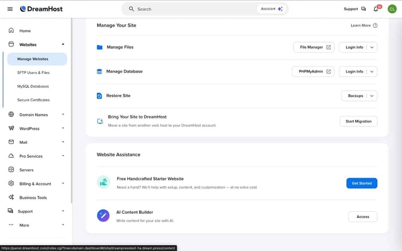Open Business Tools in sidebar

pyautogui.click(x=33, y=198)
